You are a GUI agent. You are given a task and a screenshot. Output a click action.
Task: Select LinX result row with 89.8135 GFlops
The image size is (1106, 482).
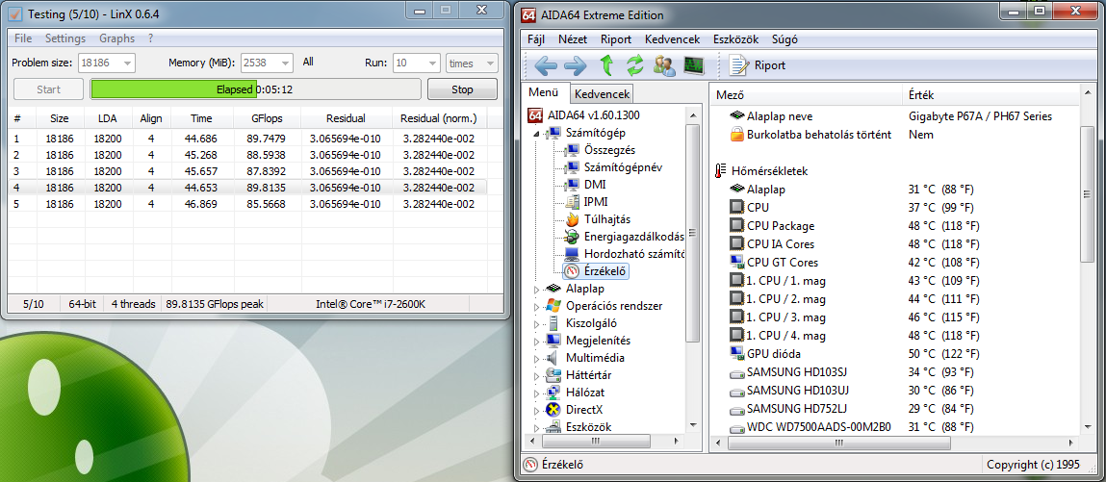click(247, 188)
